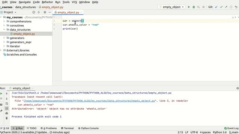
Task: Clear Run output with trash icon
Action: coord(7,118)
